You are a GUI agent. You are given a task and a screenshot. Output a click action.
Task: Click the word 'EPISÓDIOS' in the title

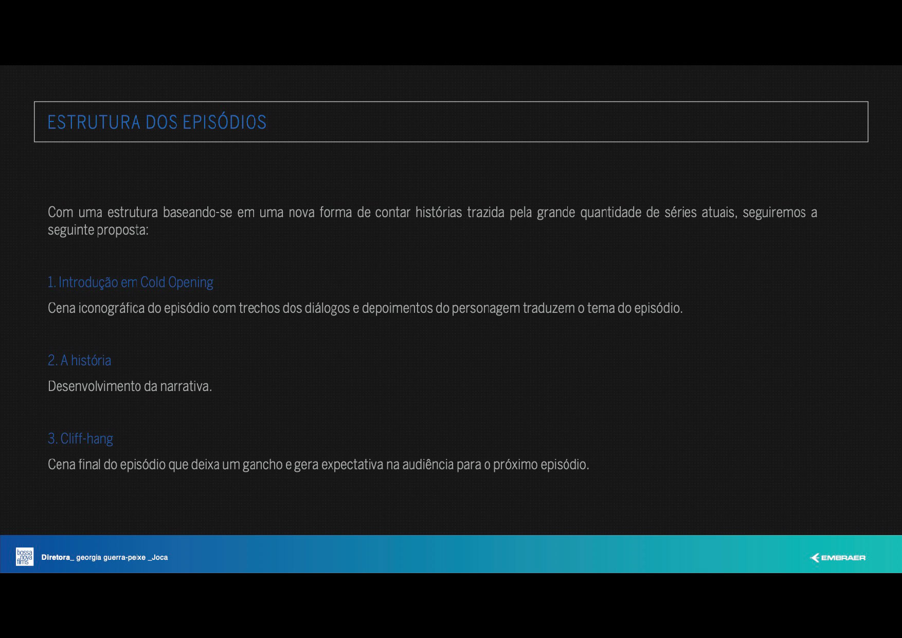pos(224,122)
